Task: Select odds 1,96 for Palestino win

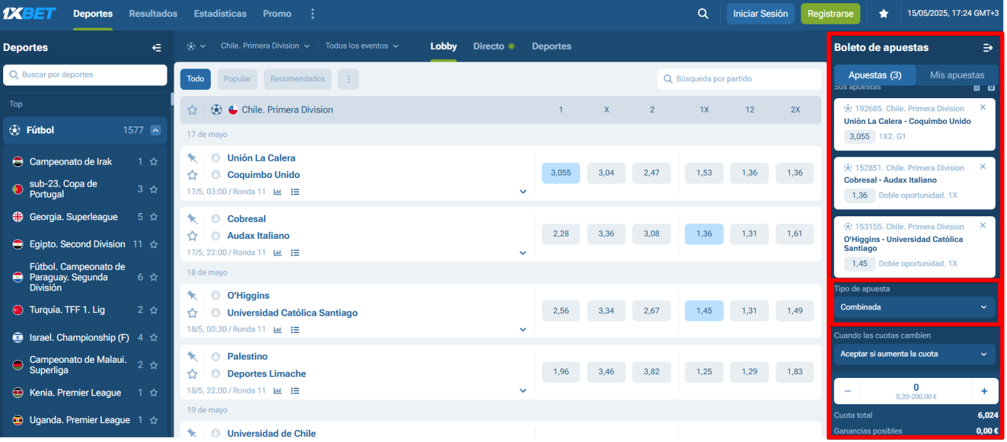Action: click(561, 372)
